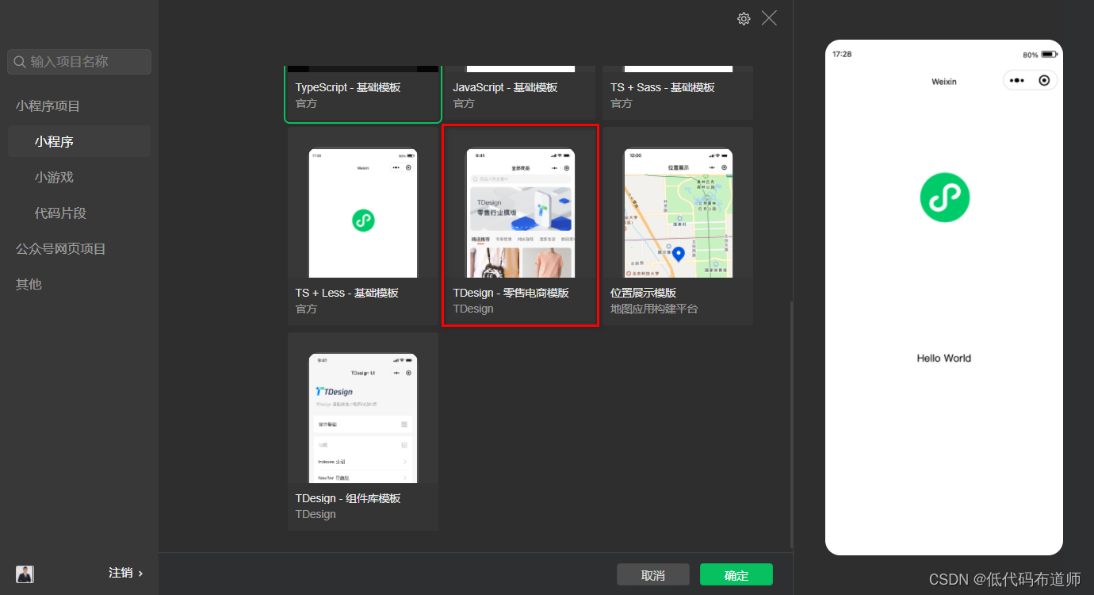Open the 小游戏 sidebar item
Screen dimensions: 1094x595
54,178
